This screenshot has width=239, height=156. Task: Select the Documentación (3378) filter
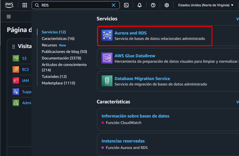(x=61, y=58)
